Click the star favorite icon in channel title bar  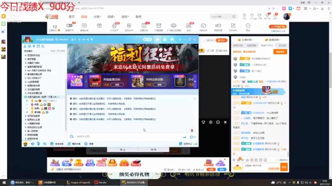pos(79,39)
